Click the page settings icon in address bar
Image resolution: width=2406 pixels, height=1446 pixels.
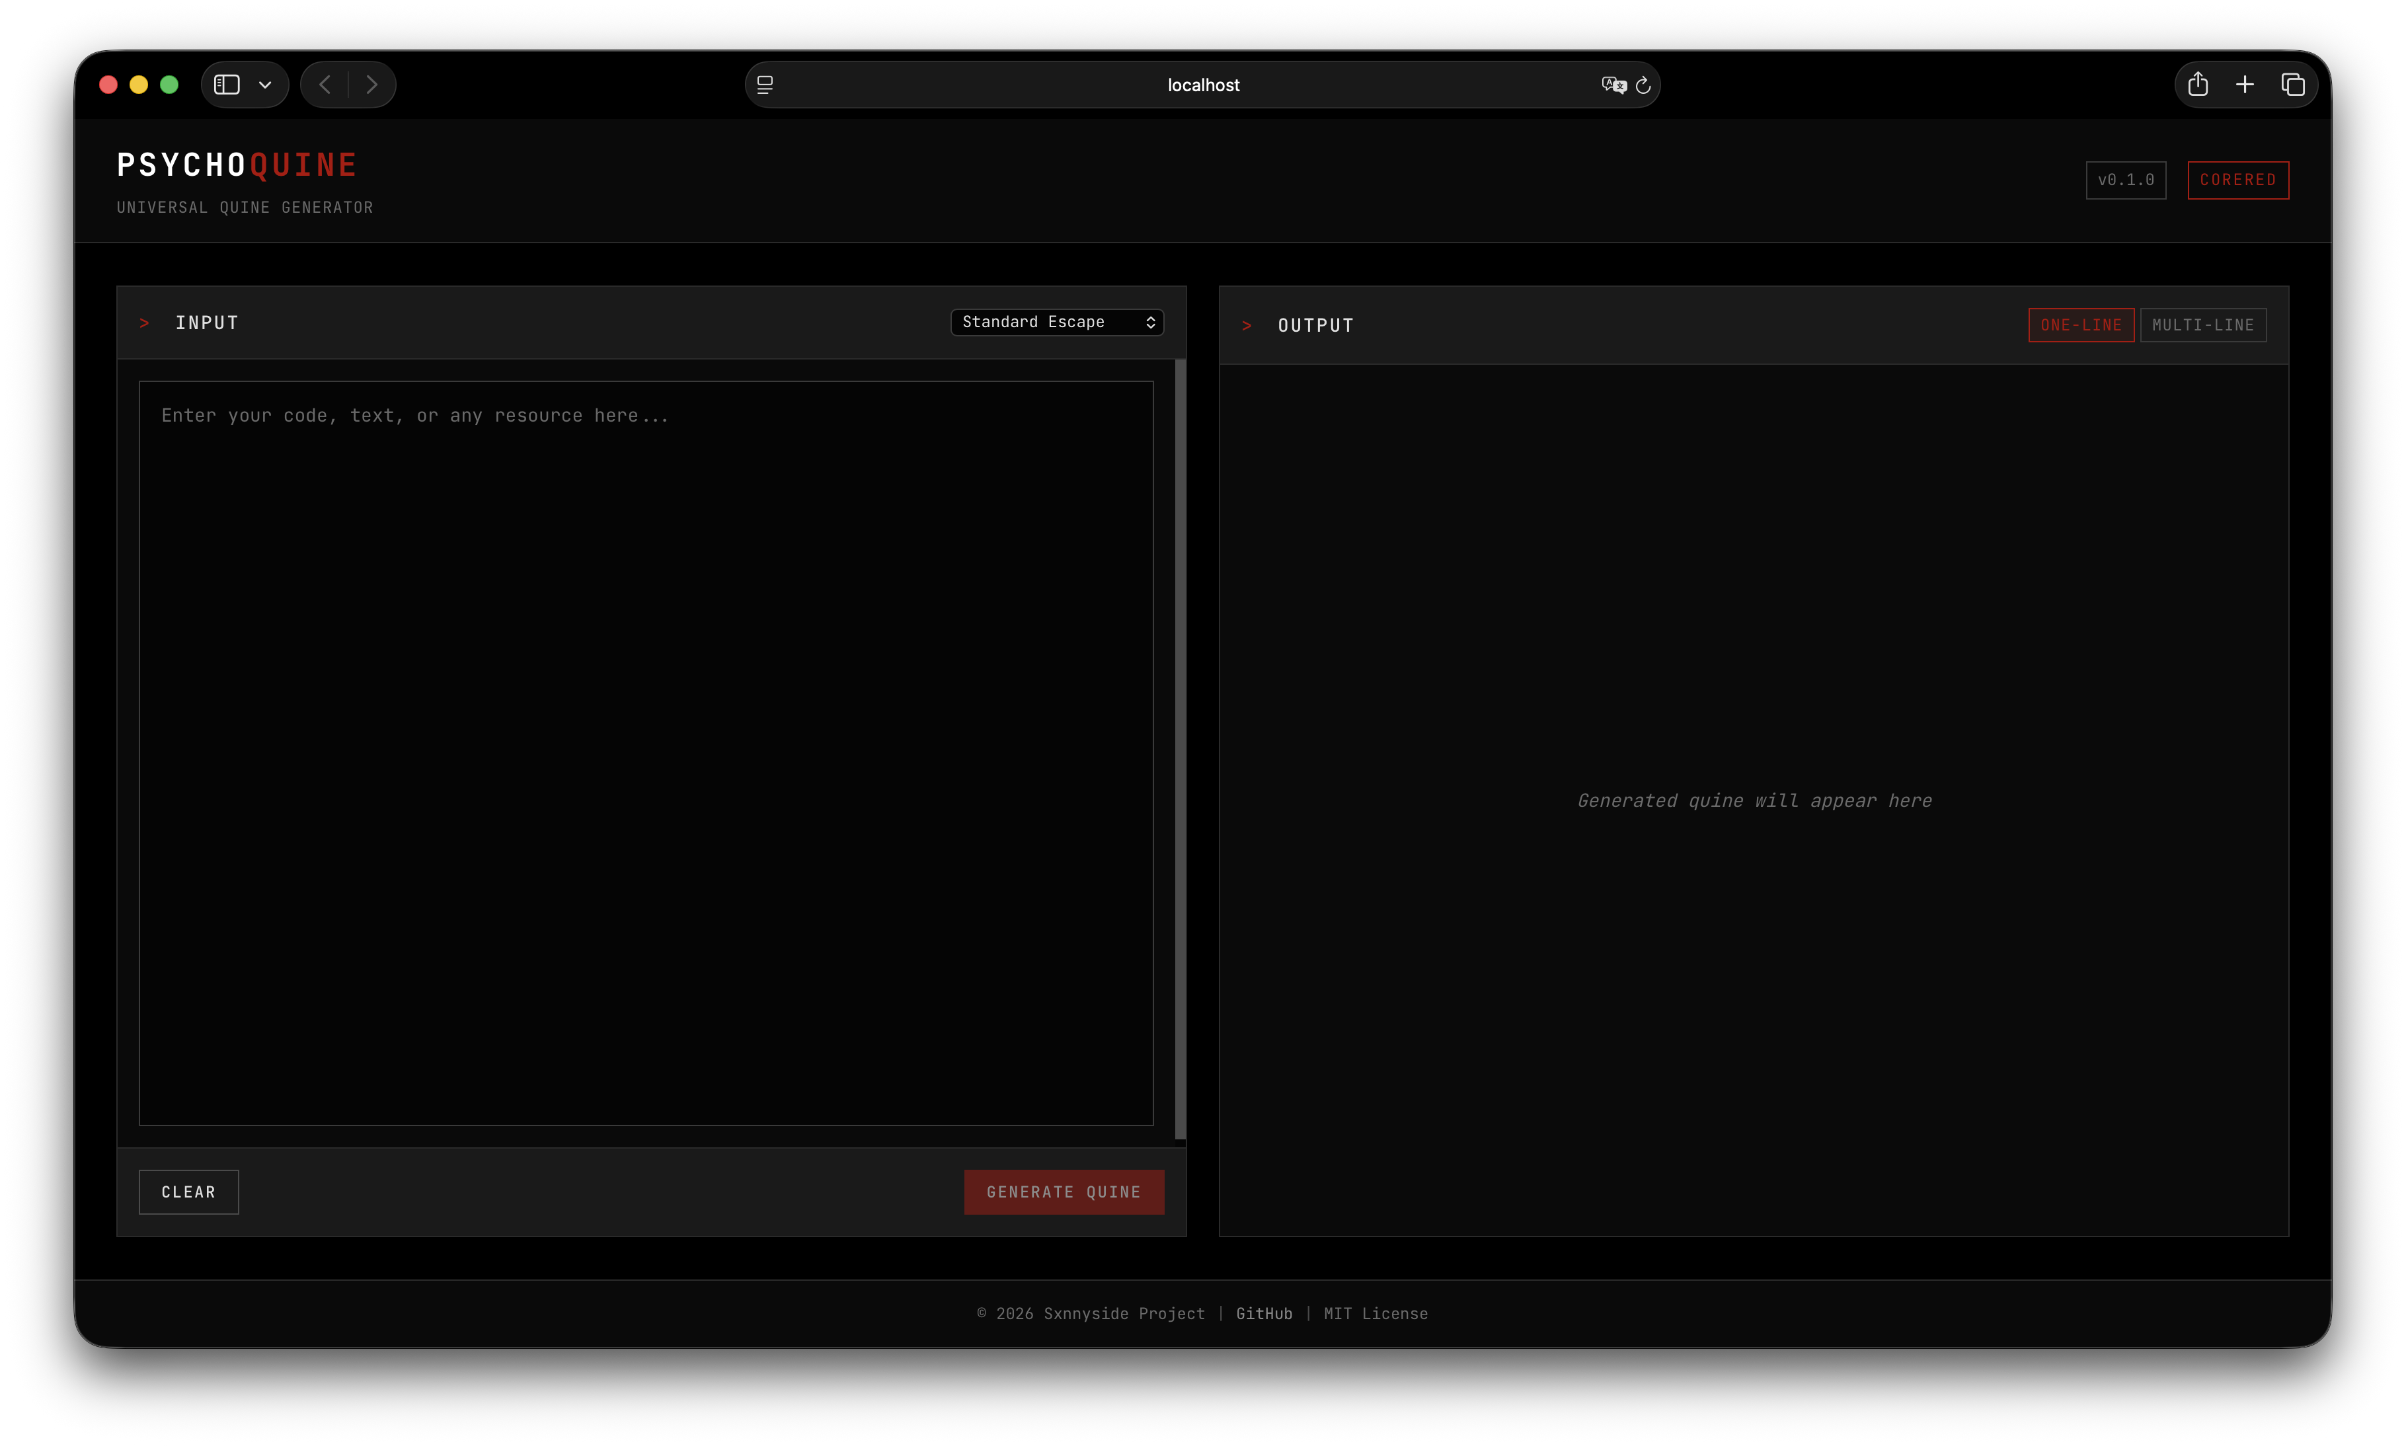[765, 85]
